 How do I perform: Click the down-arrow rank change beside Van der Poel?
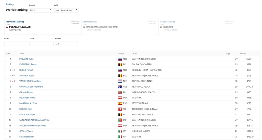(14, 81)
